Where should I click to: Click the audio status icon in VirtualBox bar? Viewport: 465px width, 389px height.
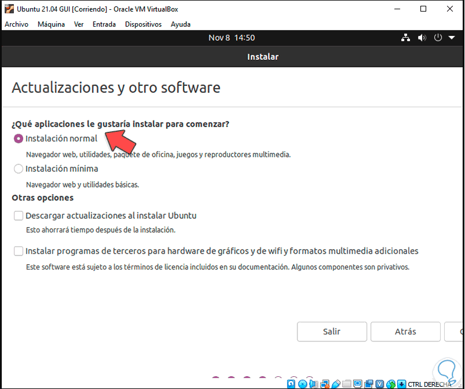pyautogui.click(x=314, y=384)
